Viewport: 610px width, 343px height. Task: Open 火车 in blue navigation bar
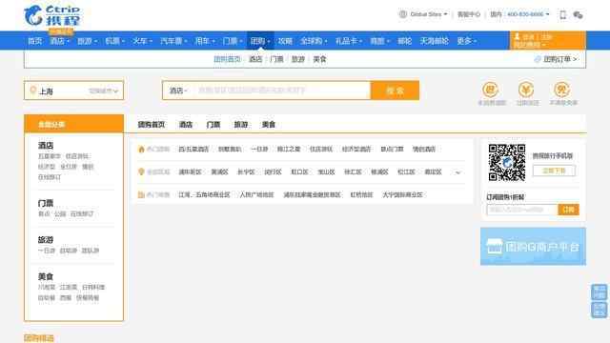[x=142, y=41]
